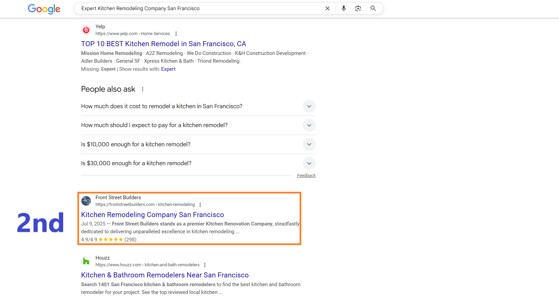Viewport: 559px width, 301px height.
Task: Click the yelp.com Home Services URL
Action: [132, 34]
